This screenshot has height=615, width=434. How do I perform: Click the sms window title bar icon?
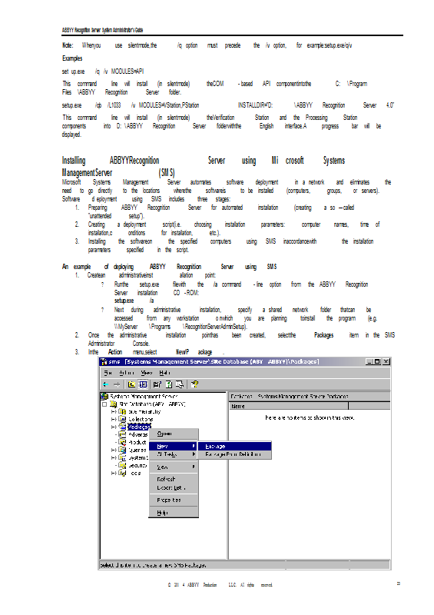[x=104, y=361]
